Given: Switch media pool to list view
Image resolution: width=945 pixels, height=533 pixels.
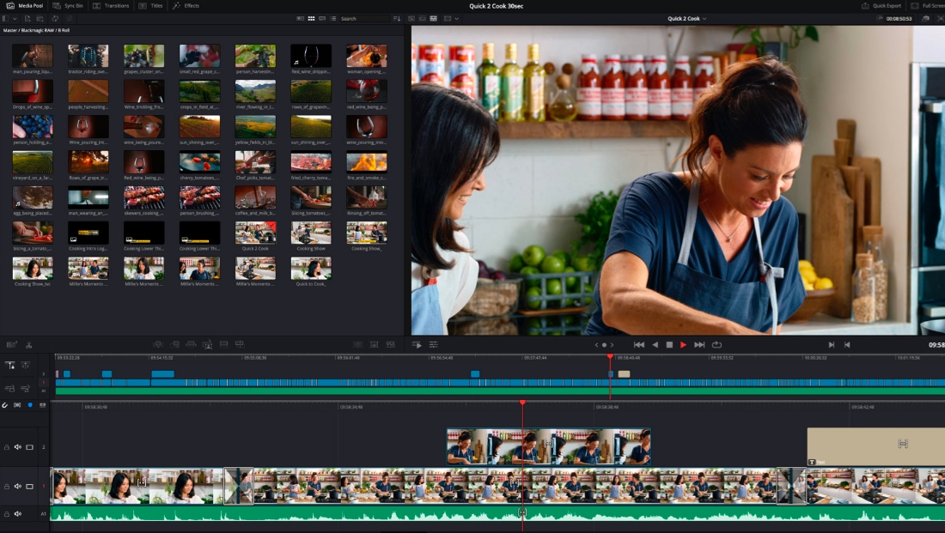Looking at the screenshot, I should point(332,19).
